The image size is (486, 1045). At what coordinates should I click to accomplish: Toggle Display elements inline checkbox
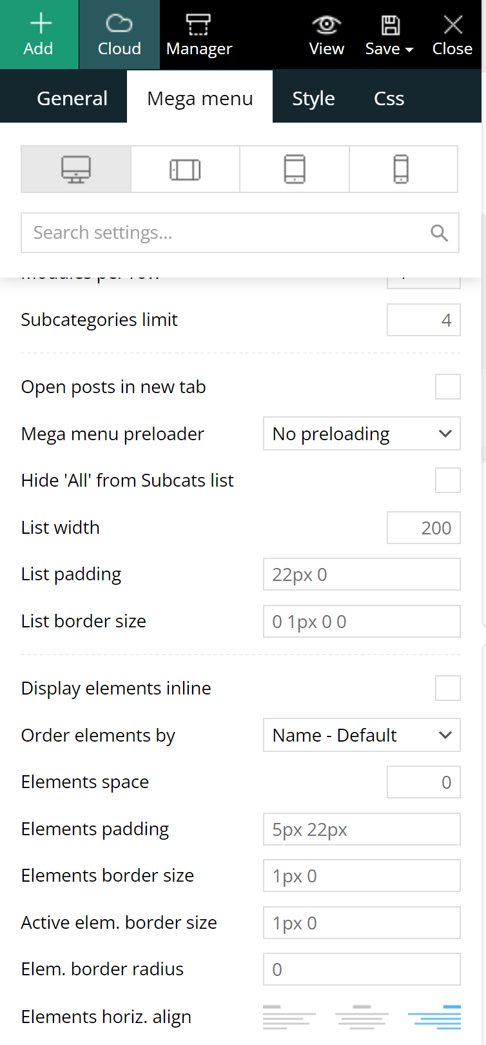(x=448, y=688)
